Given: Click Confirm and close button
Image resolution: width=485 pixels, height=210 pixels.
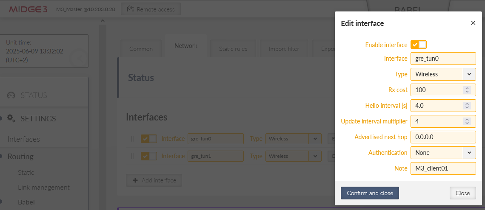Looking at the screenshot, I should pos(370,193).
